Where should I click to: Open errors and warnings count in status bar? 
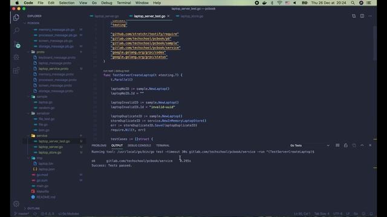47,214
